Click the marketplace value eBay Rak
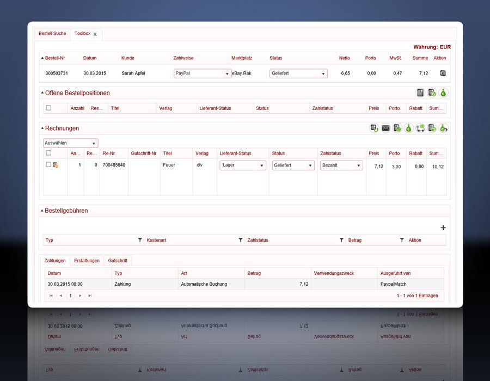Viewport: 490px width, 381px height. [x=242, y=73]
